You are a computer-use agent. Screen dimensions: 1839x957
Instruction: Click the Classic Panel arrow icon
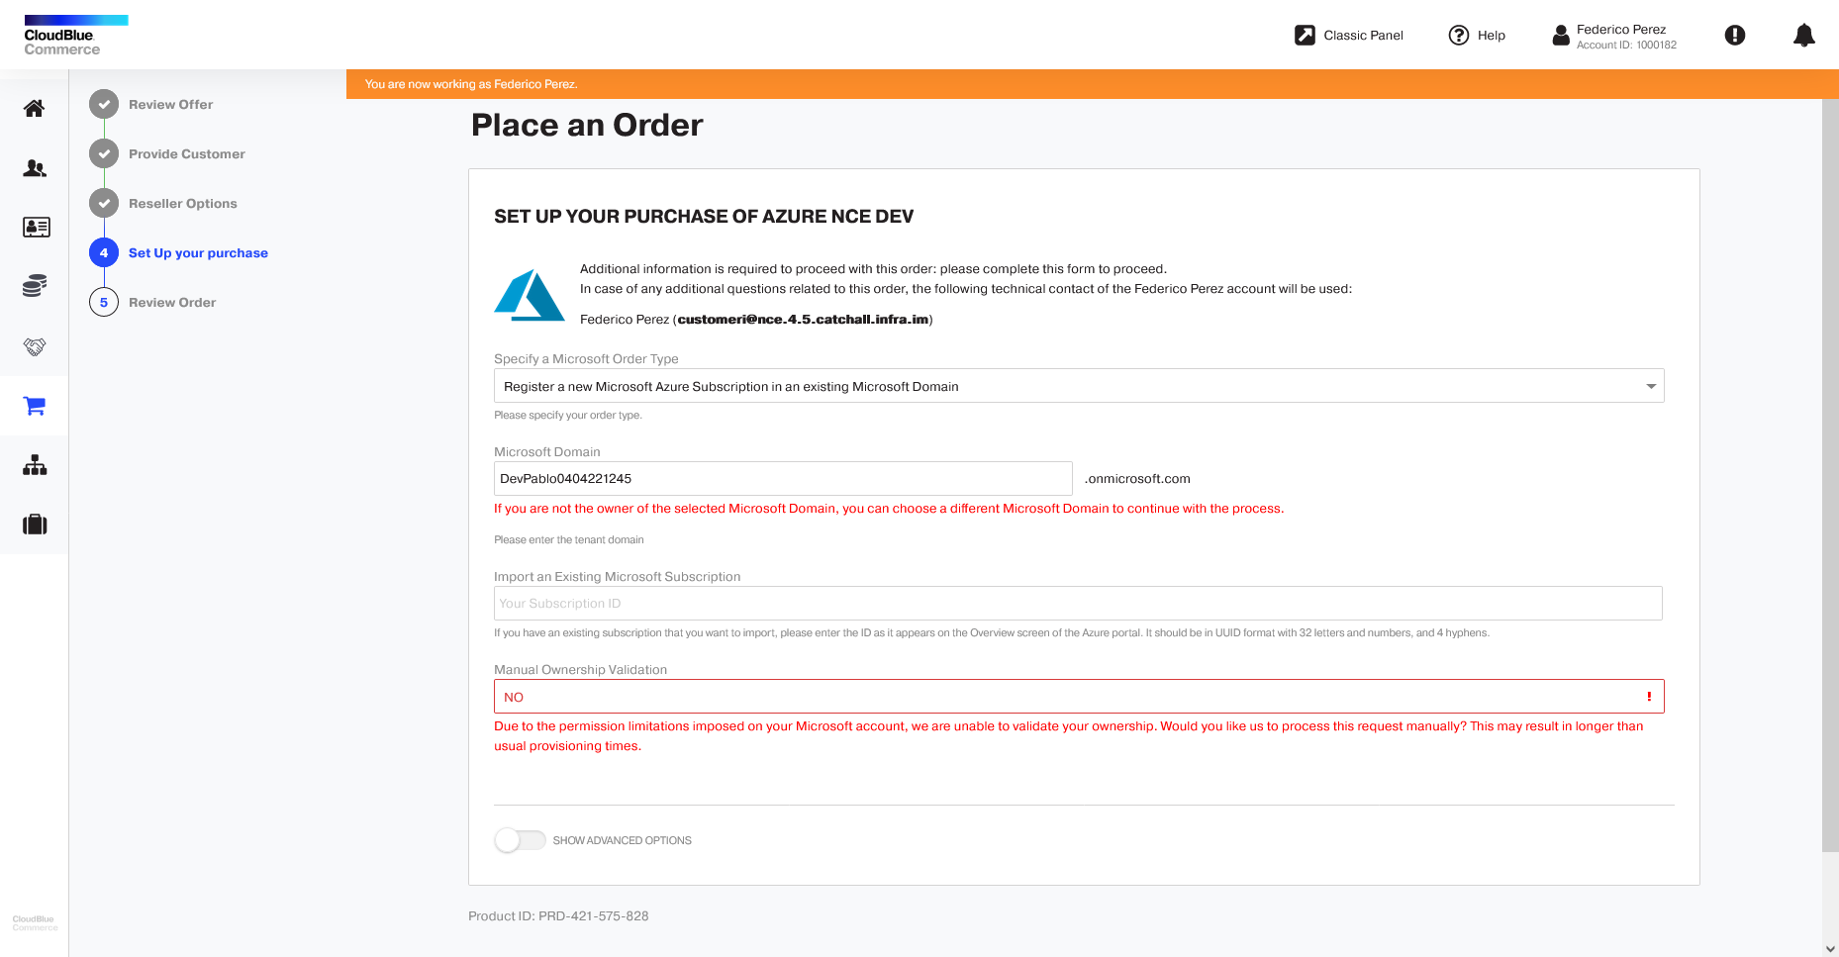coord(1305,36)
